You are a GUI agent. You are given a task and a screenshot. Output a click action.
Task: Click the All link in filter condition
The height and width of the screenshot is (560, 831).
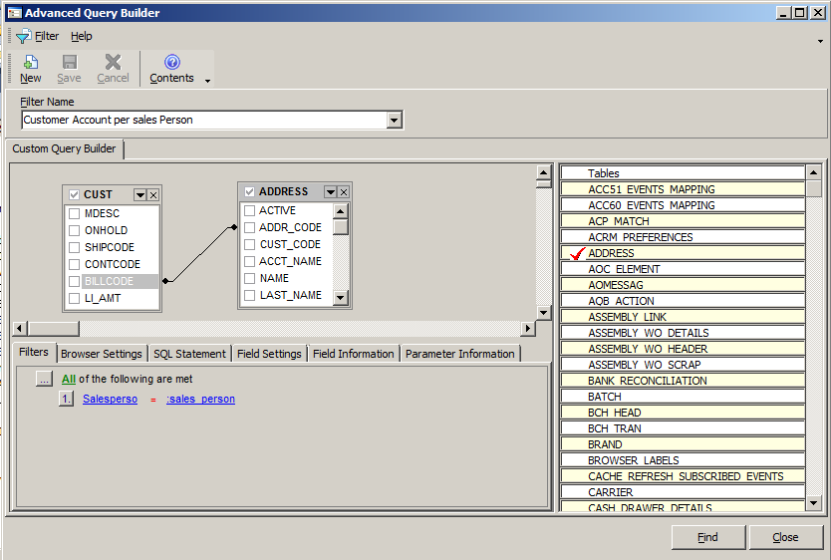tap(69, 380)
